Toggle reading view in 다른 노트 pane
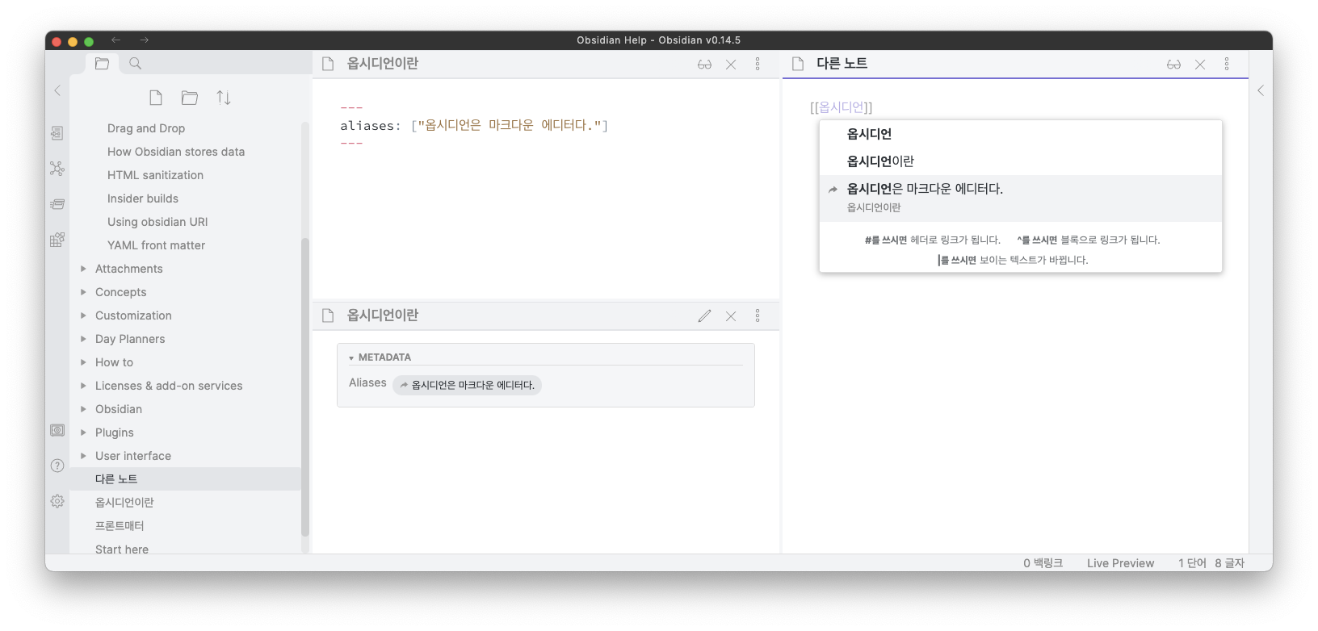This screenshot has width=1318, height=631. pos(1173,65)
